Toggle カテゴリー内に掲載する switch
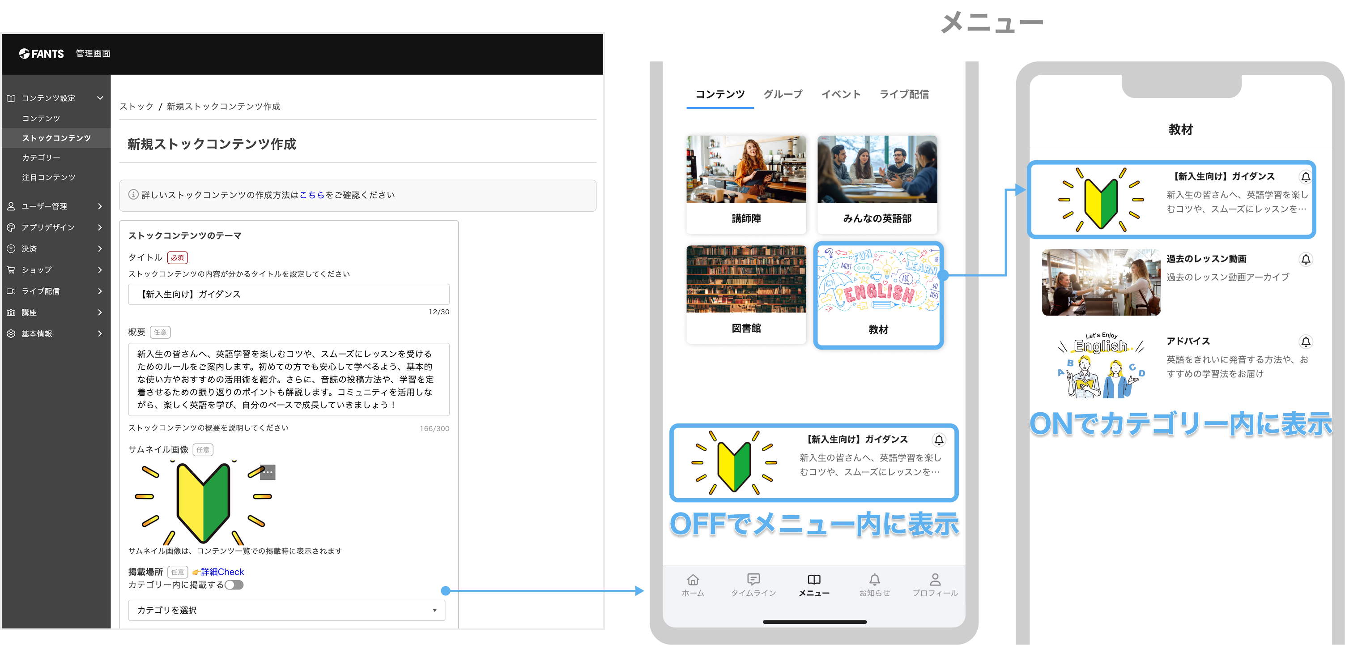This screenshot has width=1345, height=645. click(x=234, y=585)
